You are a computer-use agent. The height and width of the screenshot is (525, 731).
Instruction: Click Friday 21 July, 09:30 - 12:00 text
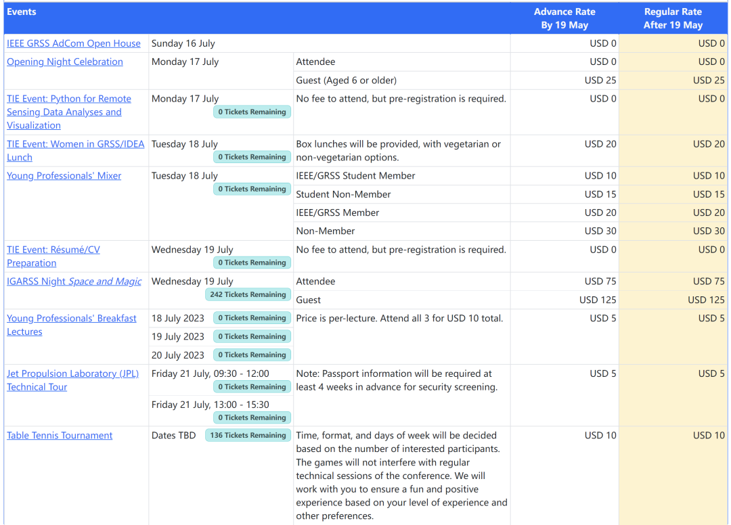point(211,373)
